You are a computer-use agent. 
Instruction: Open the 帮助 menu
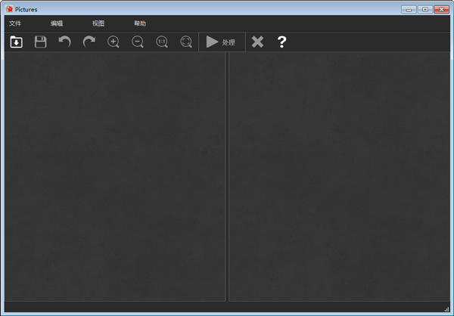click(x=140, y=23)
